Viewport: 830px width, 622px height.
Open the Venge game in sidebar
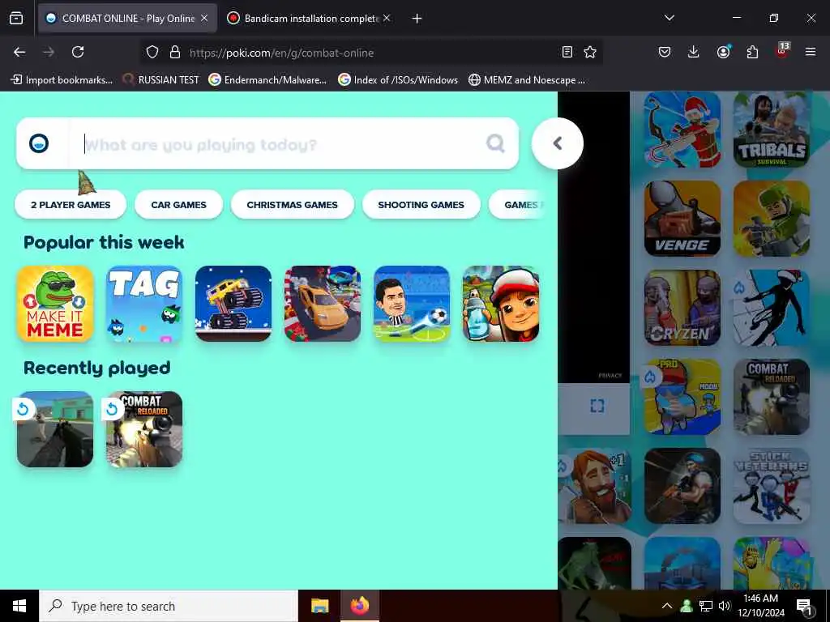682,219
